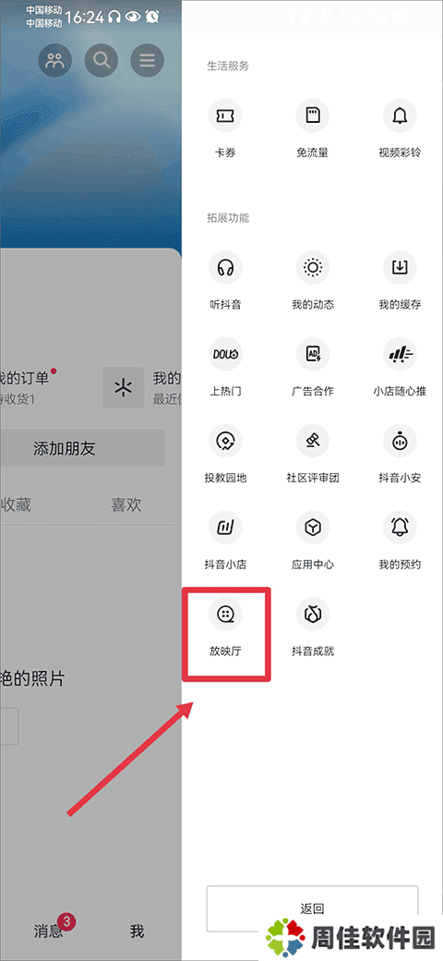Open 社区评审团 gavel icon

click(x=313, y=441)
